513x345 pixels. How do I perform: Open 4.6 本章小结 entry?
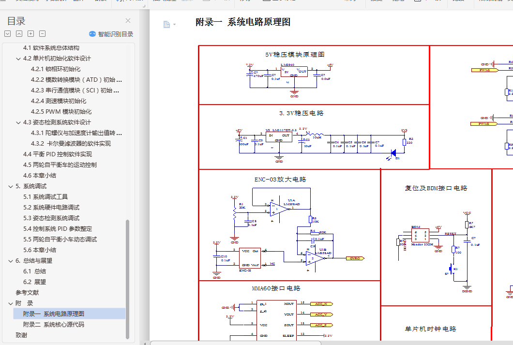40,175
